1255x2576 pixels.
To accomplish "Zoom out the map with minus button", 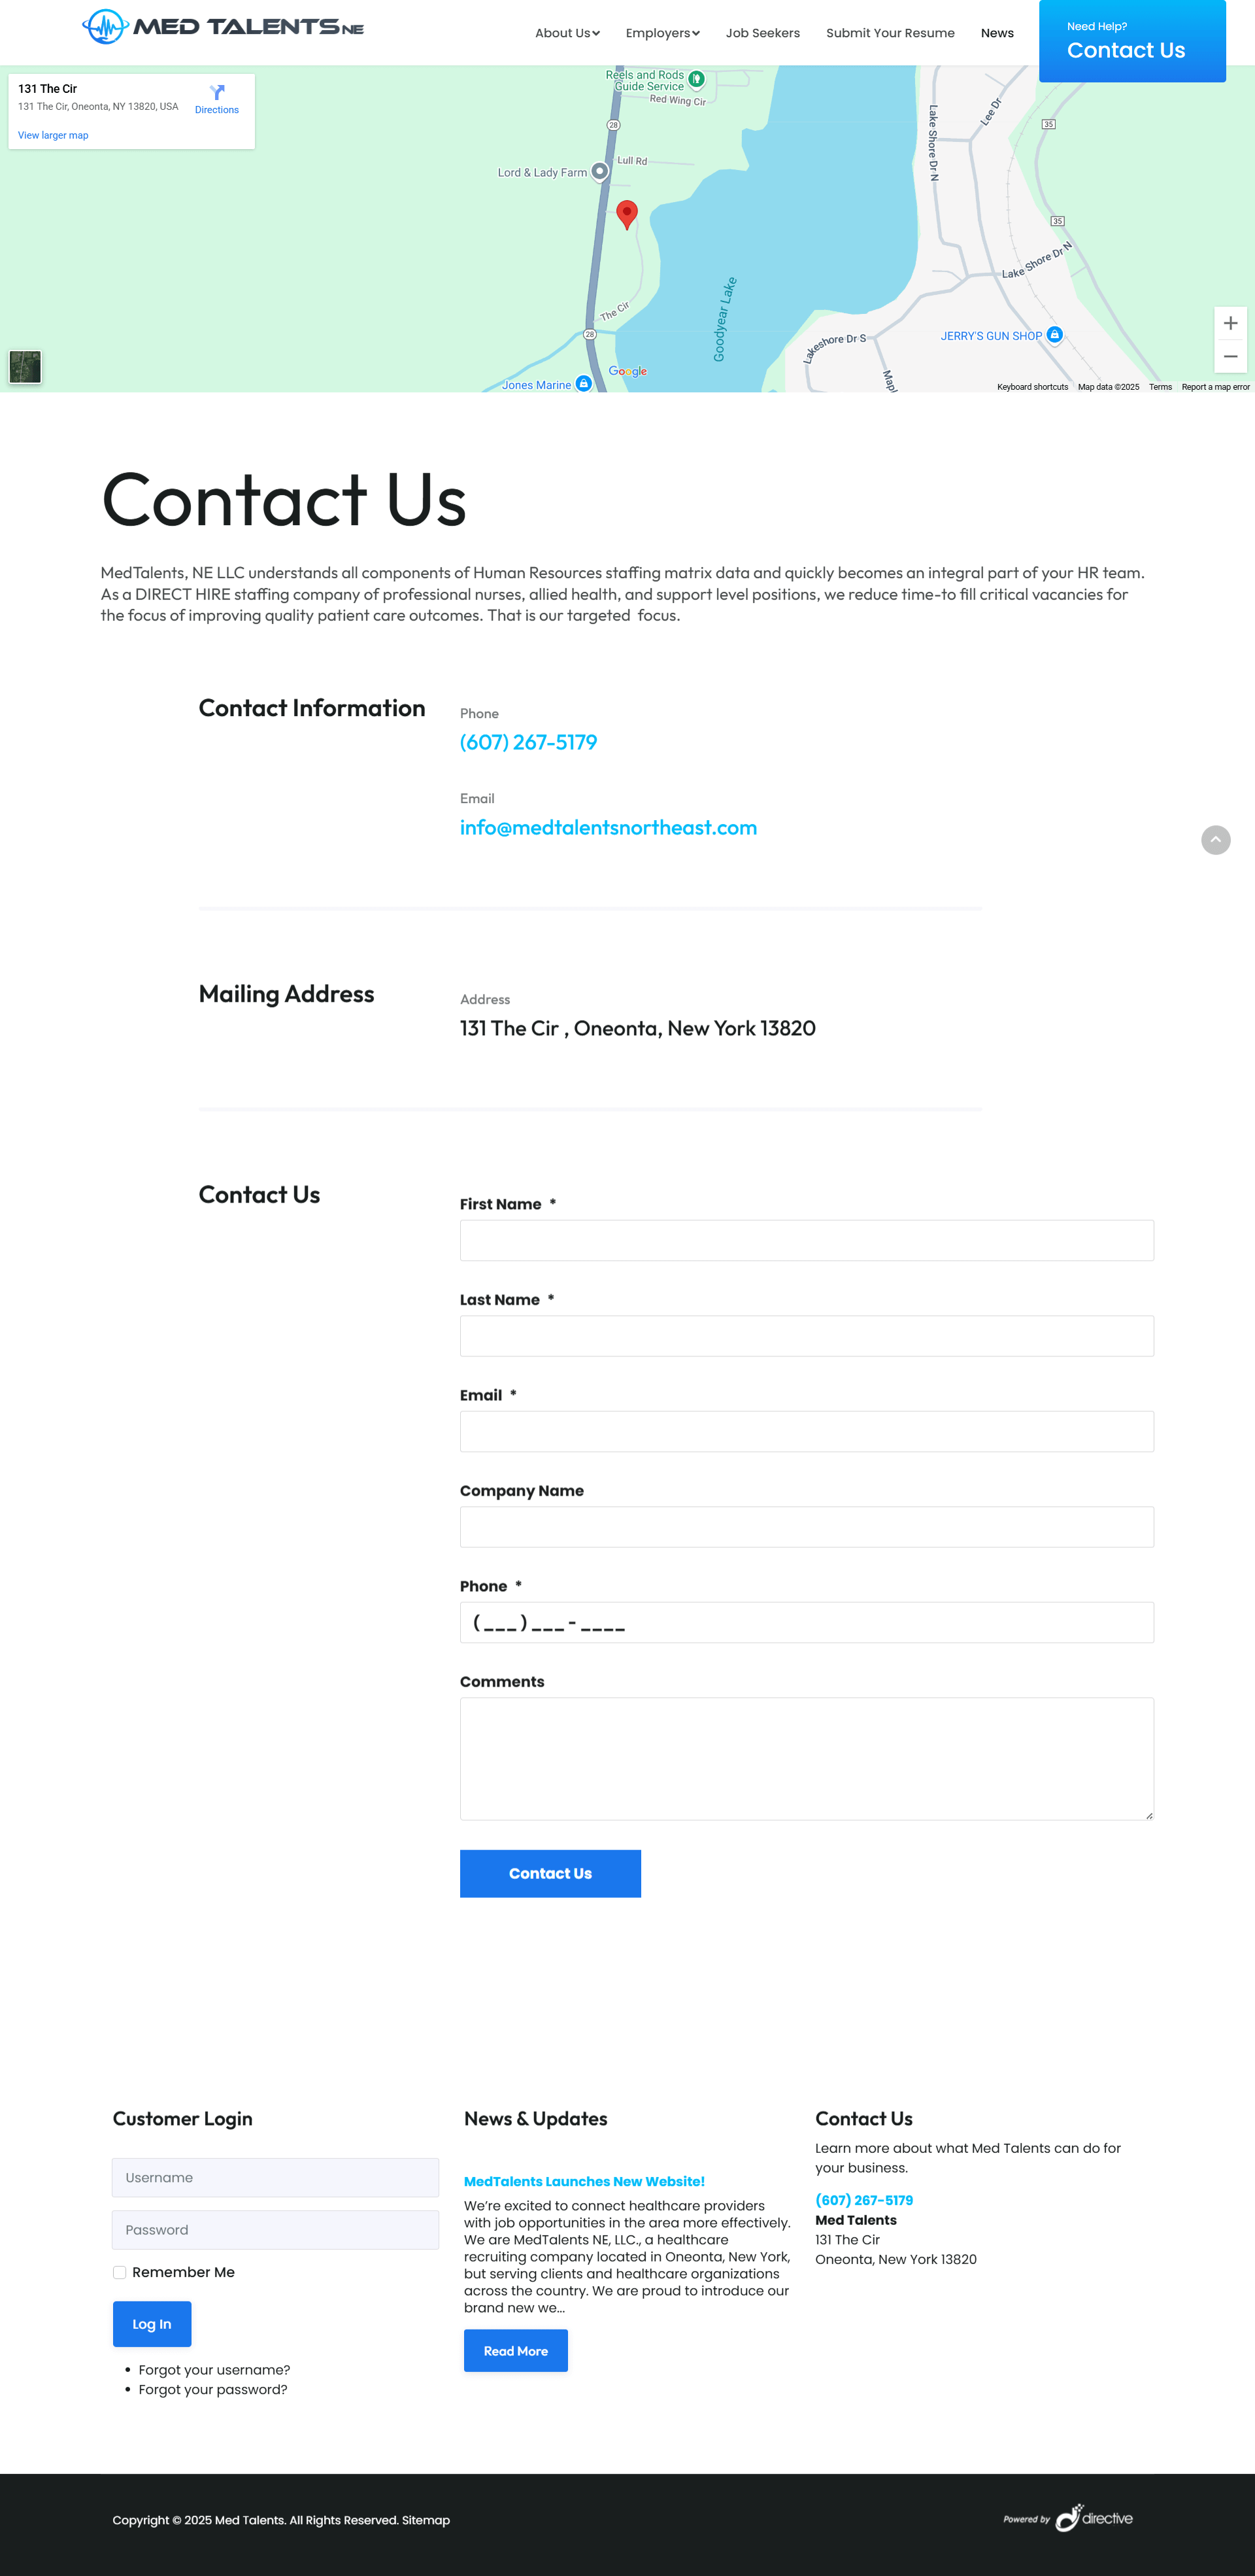I will 1230,357.
